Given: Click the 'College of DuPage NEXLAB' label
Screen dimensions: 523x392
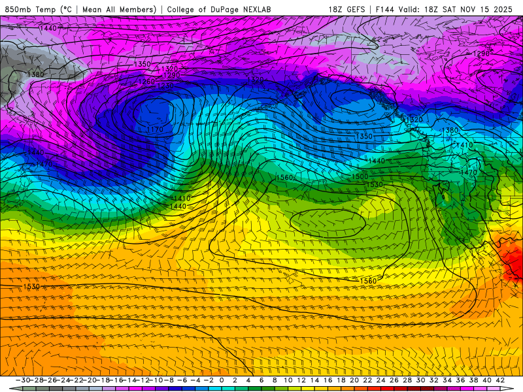Looking at the screenshot, I should click(x=219, y=9).
